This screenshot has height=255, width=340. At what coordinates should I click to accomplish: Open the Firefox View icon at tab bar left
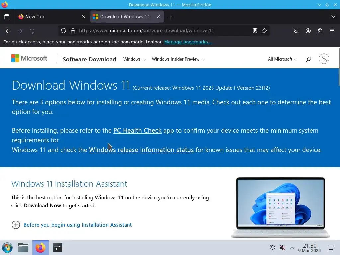tap(7, 17)
